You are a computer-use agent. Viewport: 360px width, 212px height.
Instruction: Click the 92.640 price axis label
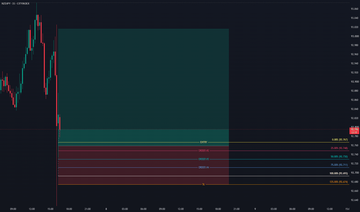pos(355,200)
